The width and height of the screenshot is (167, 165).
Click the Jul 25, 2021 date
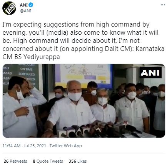click(x=35, y=146)
